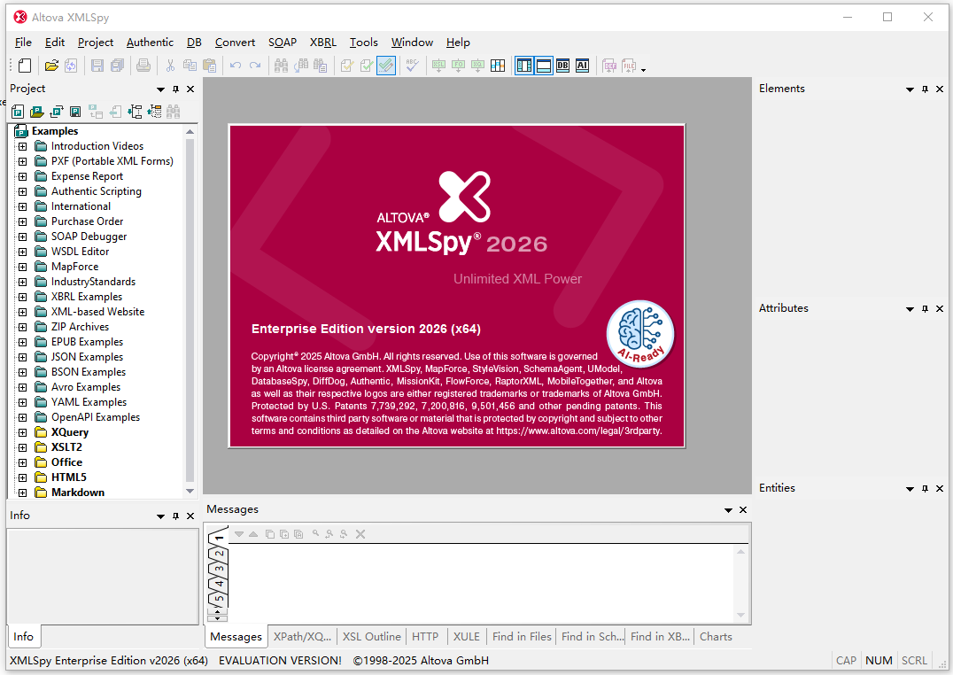This screenshot has width=953, height=675.
Task: Open the XBRL menu
Action: click(322, 43)
